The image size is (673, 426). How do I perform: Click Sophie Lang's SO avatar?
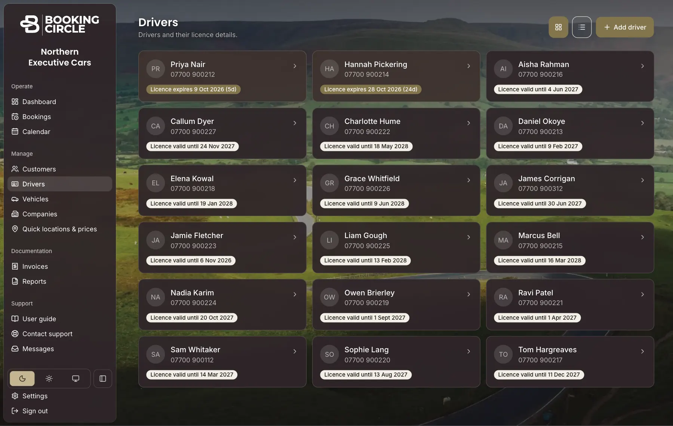(x=329, y=354)
